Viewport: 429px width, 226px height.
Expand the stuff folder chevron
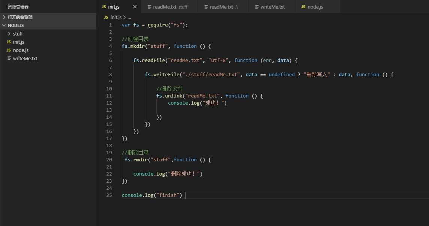pos(9,34)
